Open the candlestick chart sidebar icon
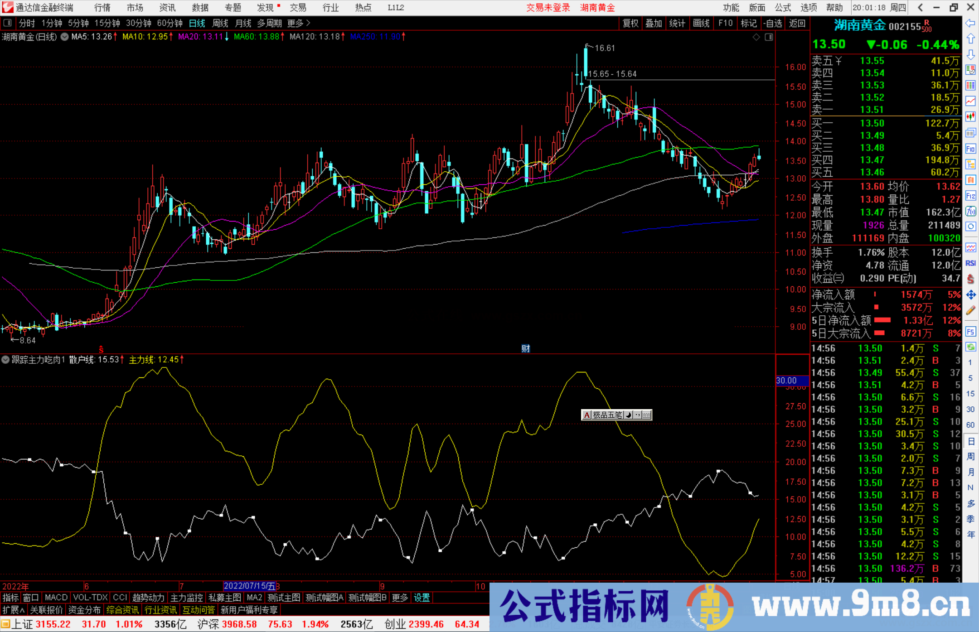This screenshot has width=979, height=632. pos(970,117)
